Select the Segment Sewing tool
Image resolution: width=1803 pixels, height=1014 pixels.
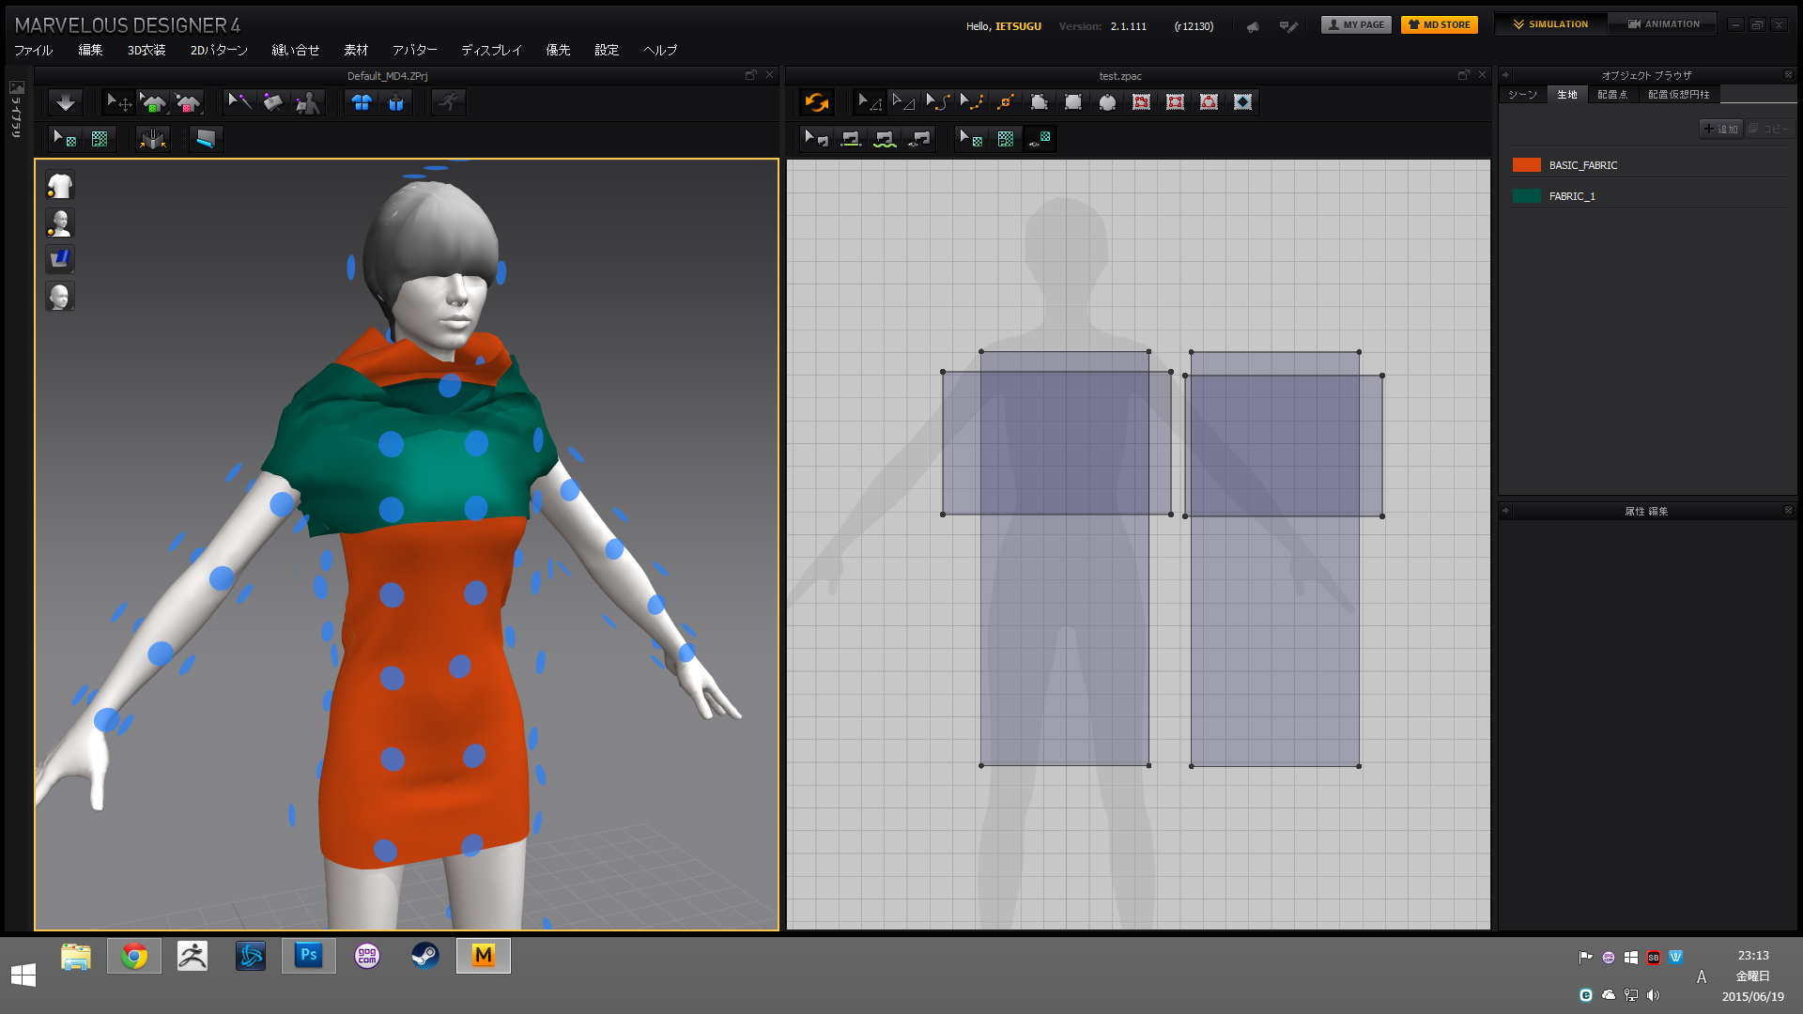[851, 139]
